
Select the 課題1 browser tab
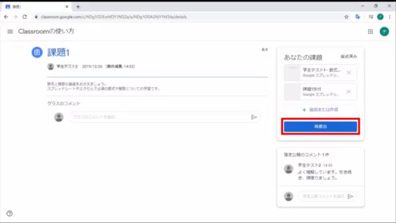[x=37, y=7]
